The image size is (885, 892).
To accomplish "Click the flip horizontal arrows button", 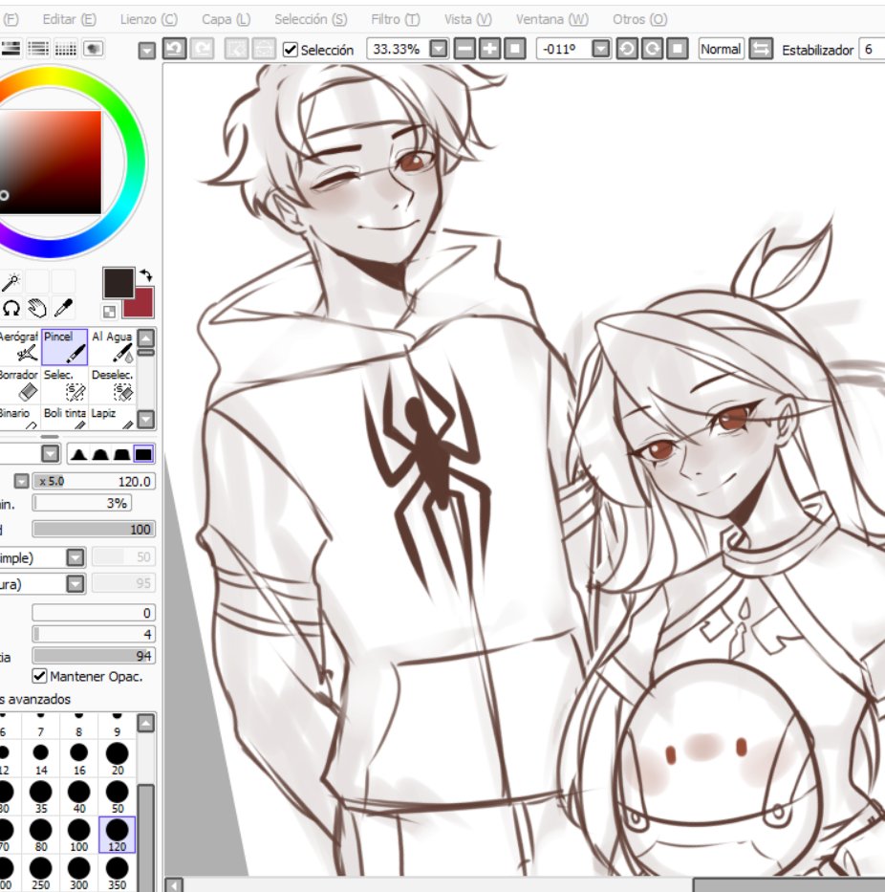I will point(761,49).
